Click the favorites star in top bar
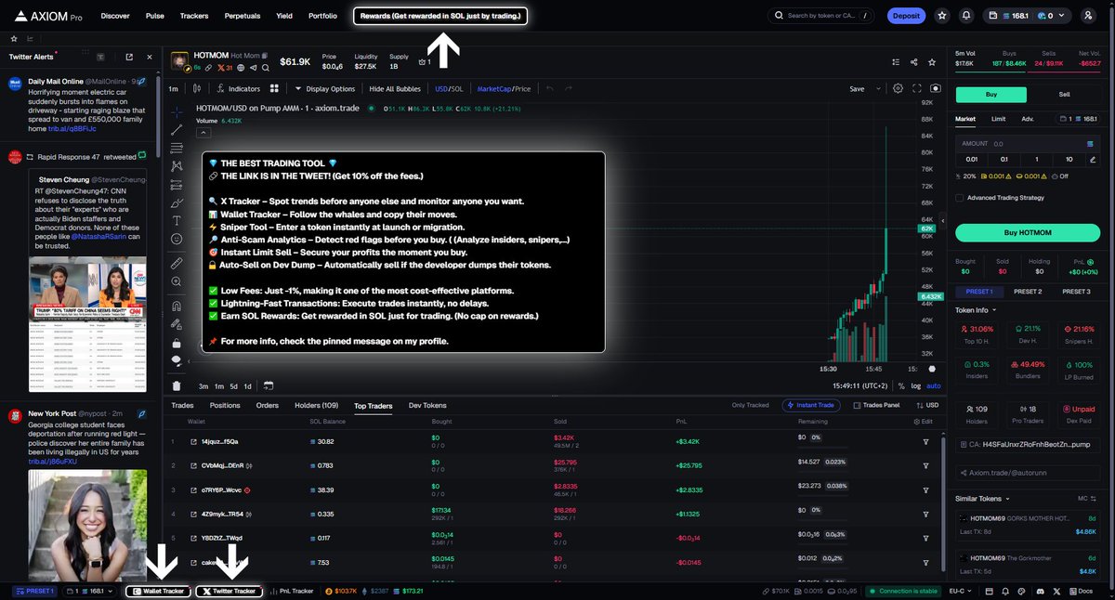This screenshot has height=600, width=1115. (942, 16)
